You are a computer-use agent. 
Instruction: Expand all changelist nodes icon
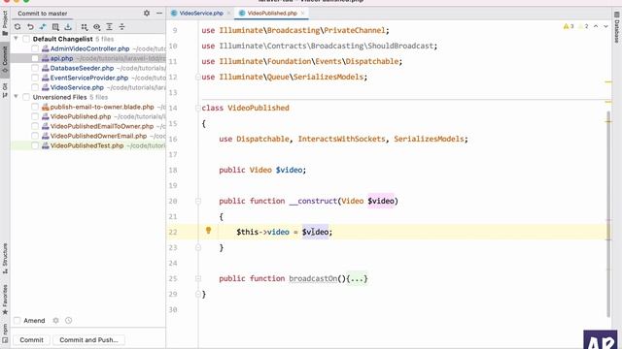pyautogui.click(x=110, y=27)
